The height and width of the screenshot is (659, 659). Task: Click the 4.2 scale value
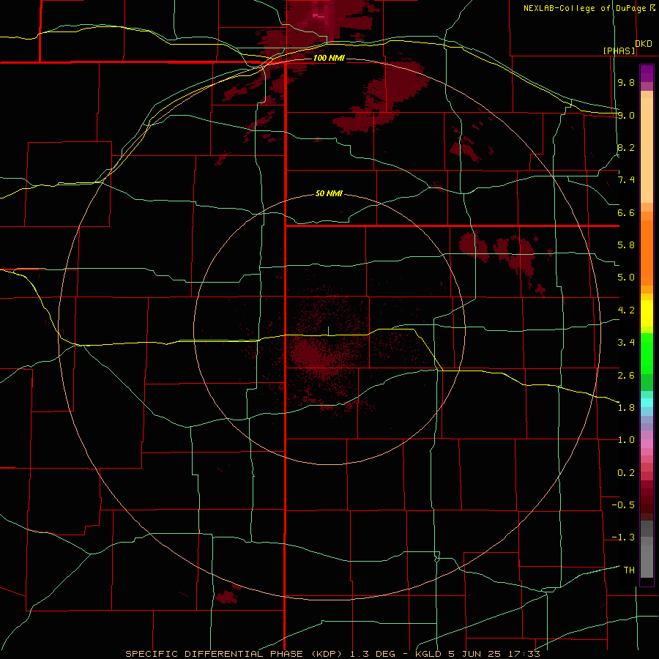pyautogui.click(x=626, y=310)
